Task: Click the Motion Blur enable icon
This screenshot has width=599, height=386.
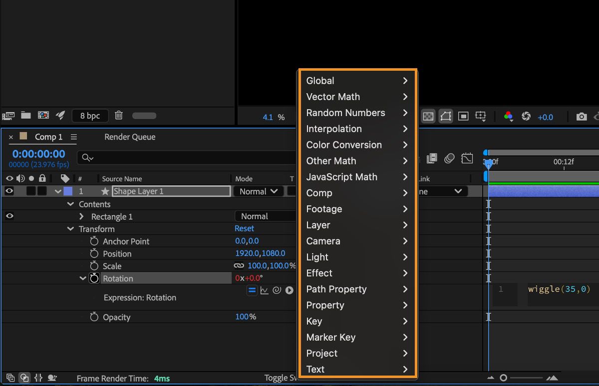Action: point(449,158)
